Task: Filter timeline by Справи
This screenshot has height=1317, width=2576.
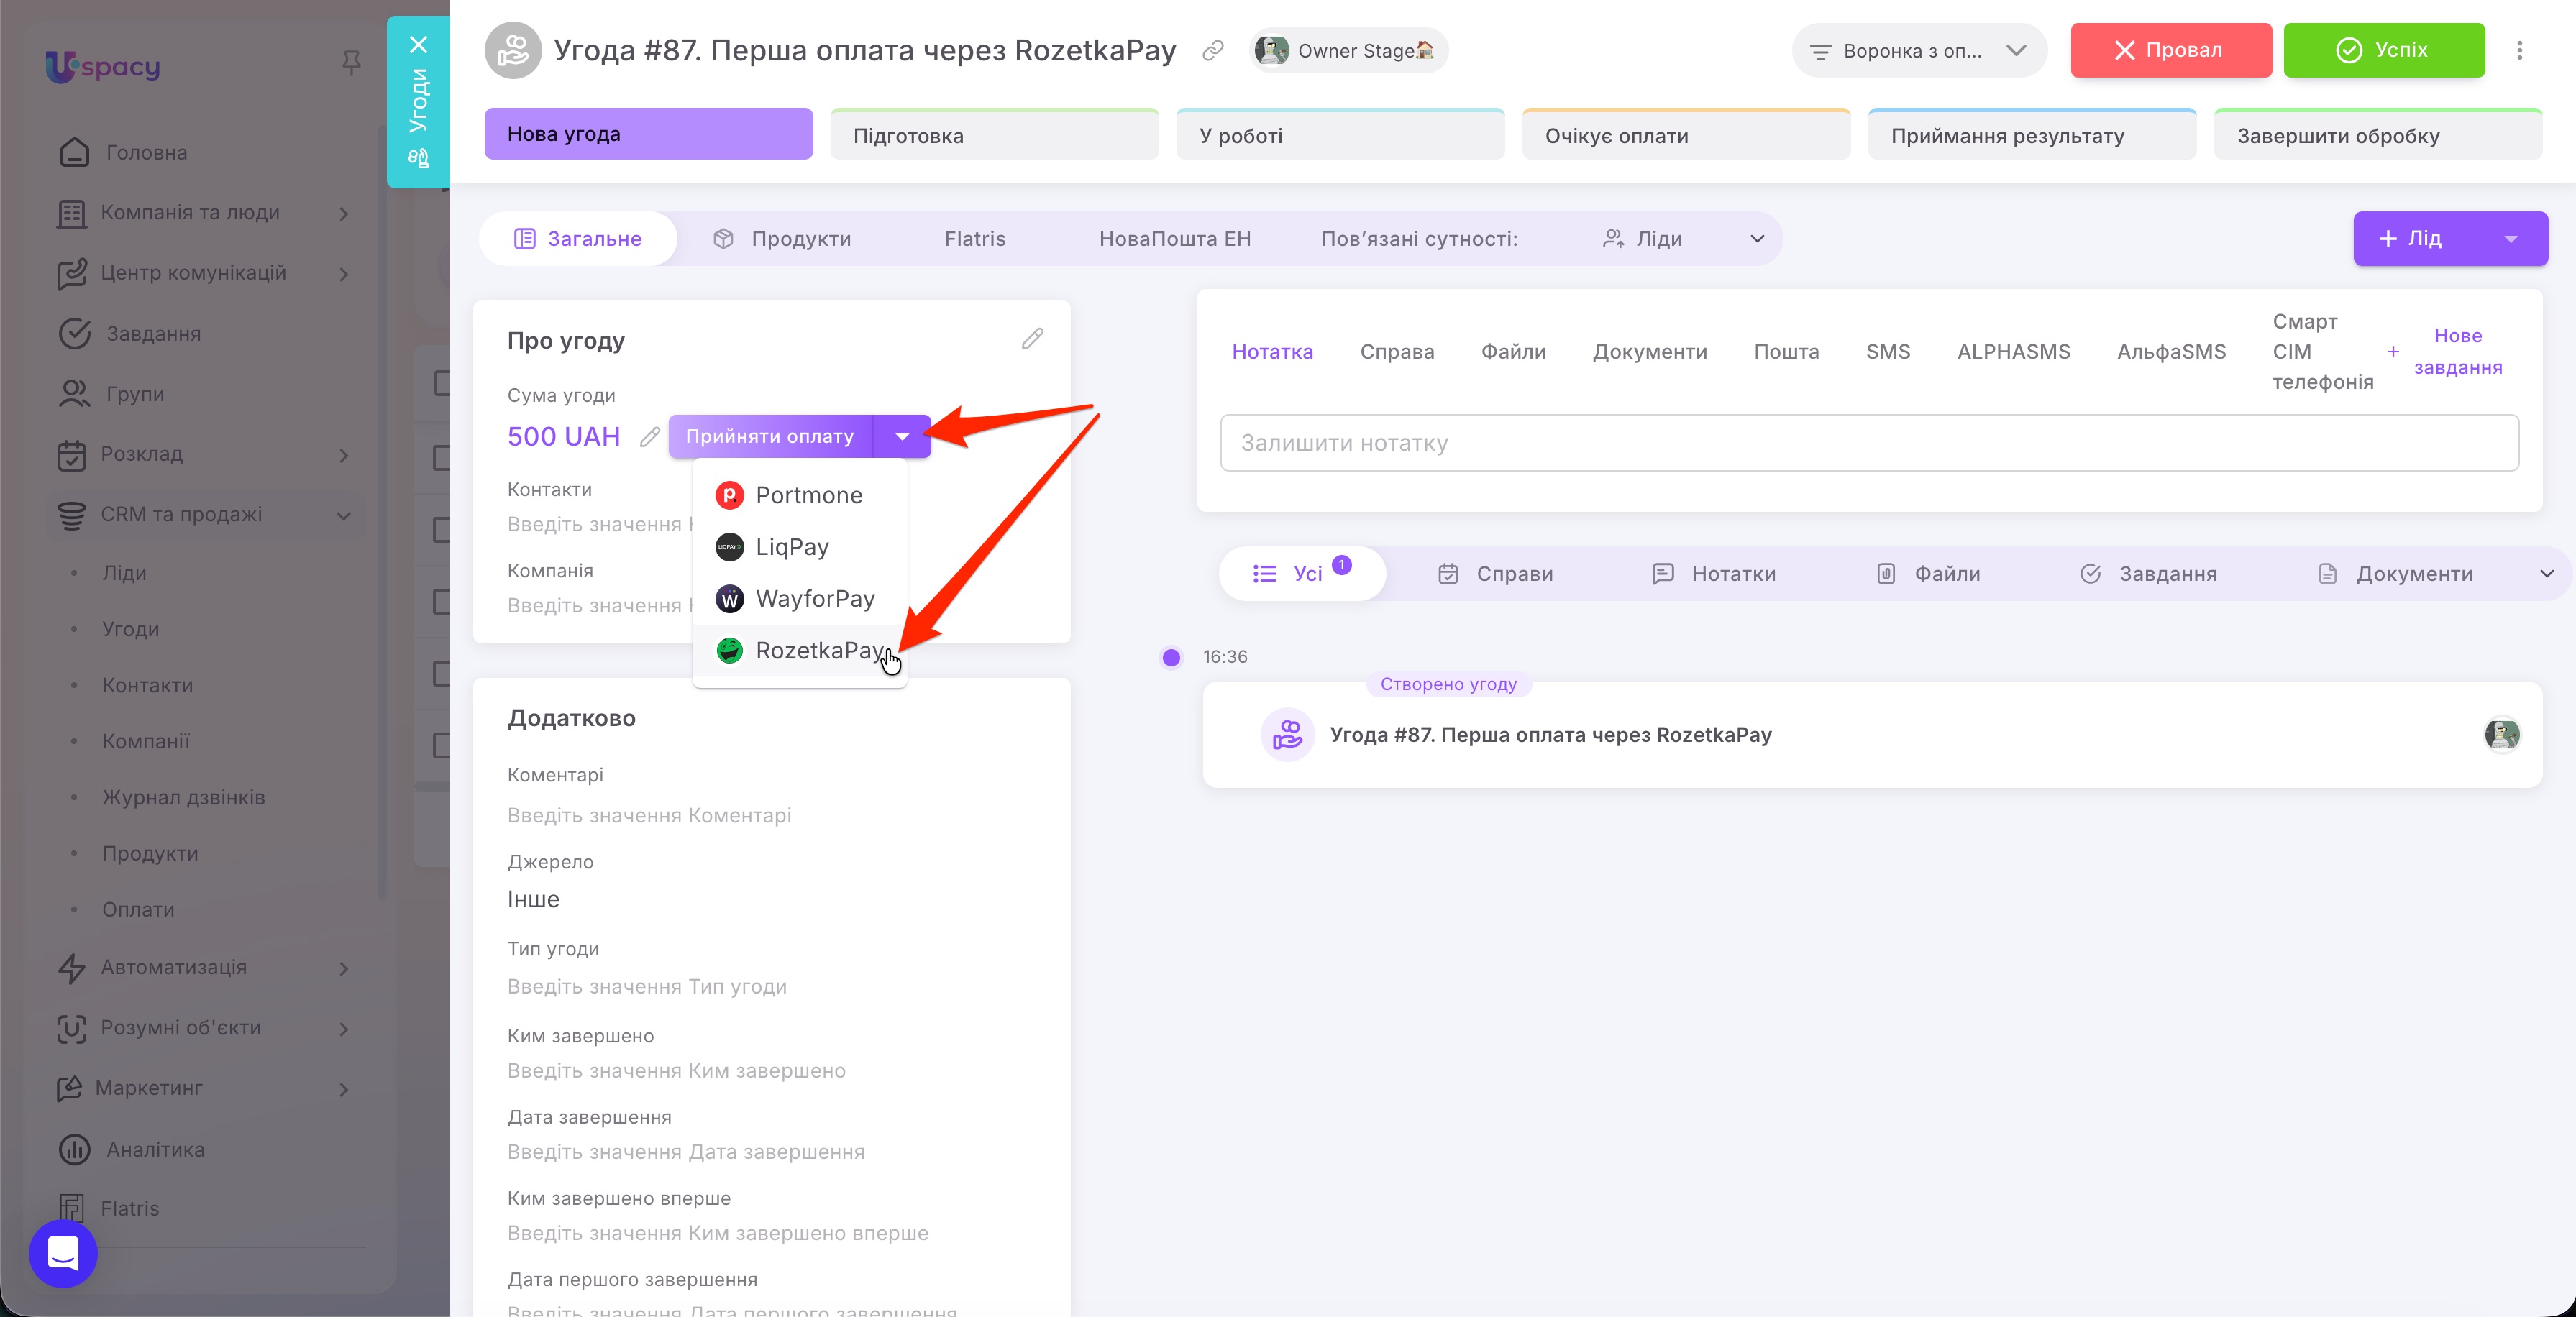Action: 1495,574
